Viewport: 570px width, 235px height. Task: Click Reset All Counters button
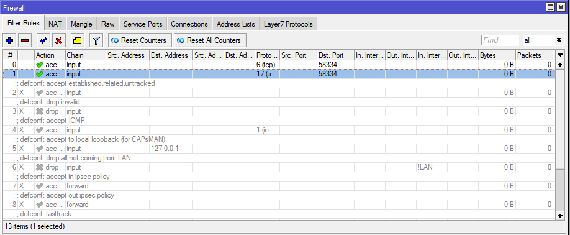click(x=210, y=40)
